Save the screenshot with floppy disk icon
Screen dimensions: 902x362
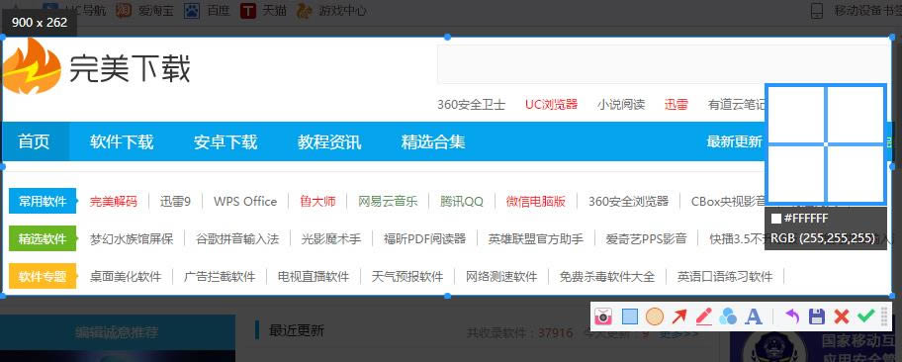click(x=817, y=316)
